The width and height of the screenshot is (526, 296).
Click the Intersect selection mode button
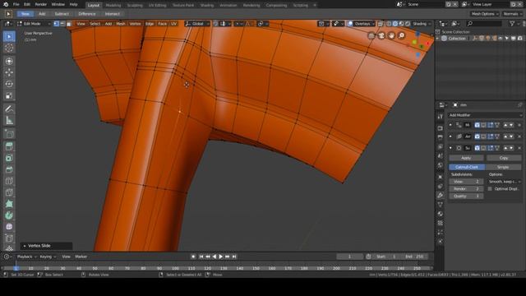click(112, 14)
